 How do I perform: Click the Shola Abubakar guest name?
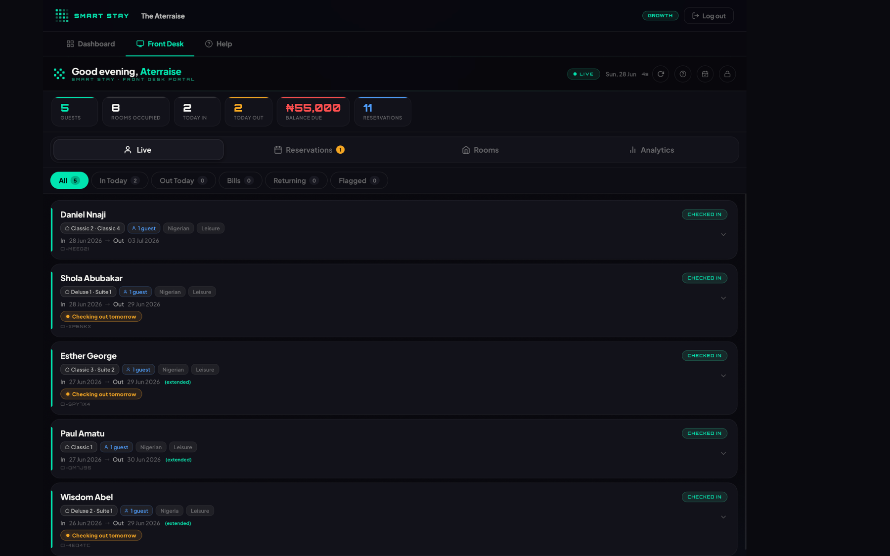[91, 278]
